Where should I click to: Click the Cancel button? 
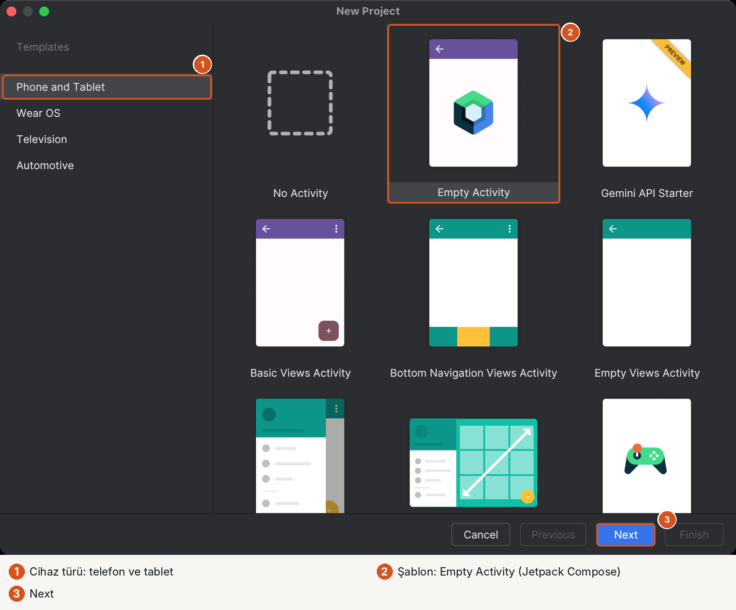point(481,535)
